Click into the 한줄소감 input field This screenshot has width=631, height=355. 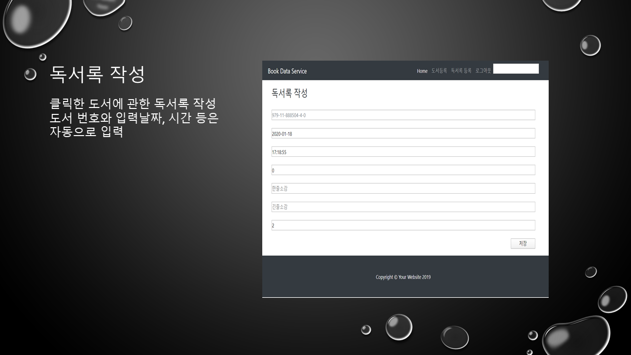(x=403, y=188)
